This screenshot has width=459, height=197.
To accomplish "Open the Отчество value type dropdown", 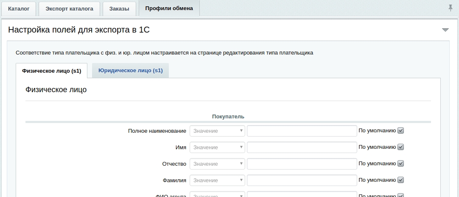I will click(217, 164).
